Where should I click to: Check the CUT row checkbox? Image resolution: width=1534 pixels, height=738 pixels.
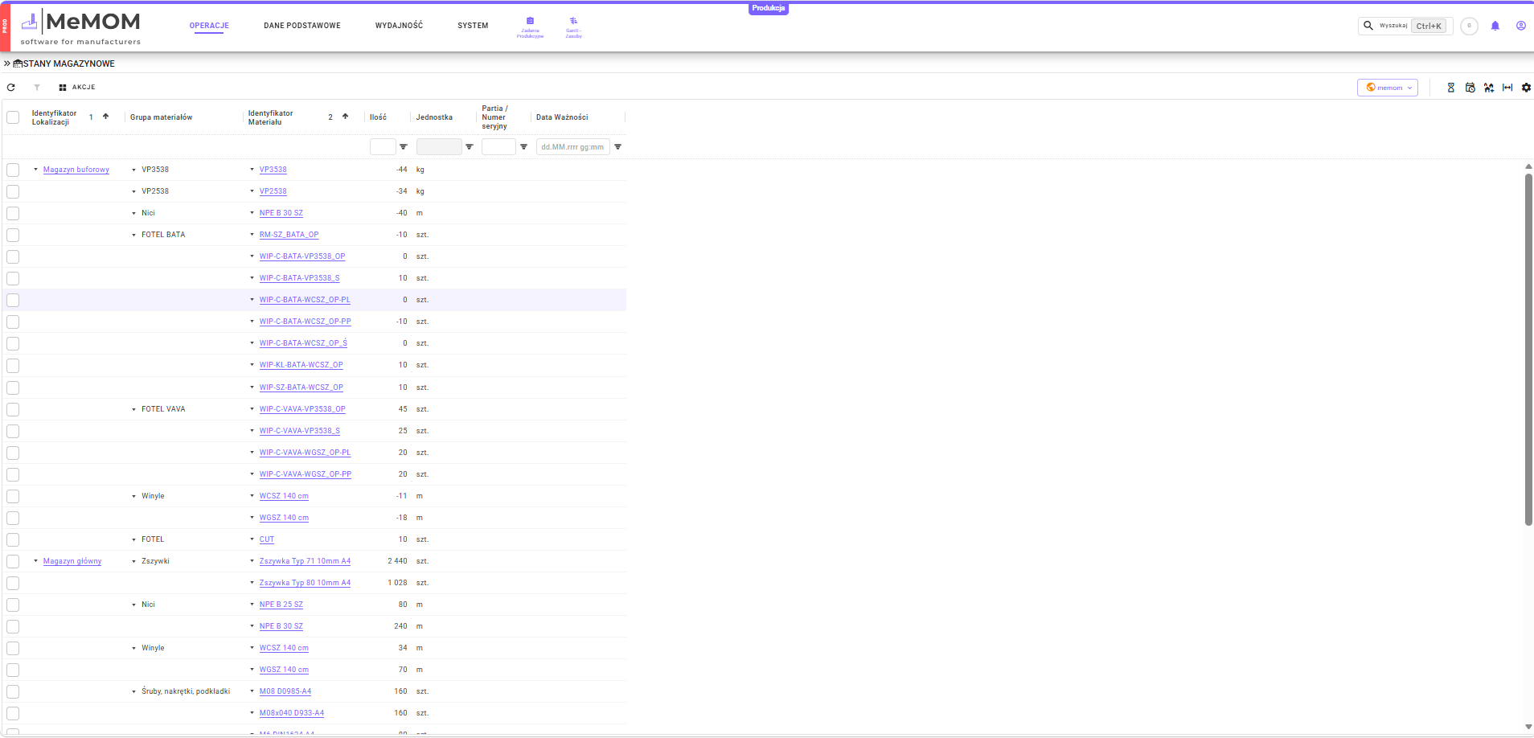(x=13, y=539)
